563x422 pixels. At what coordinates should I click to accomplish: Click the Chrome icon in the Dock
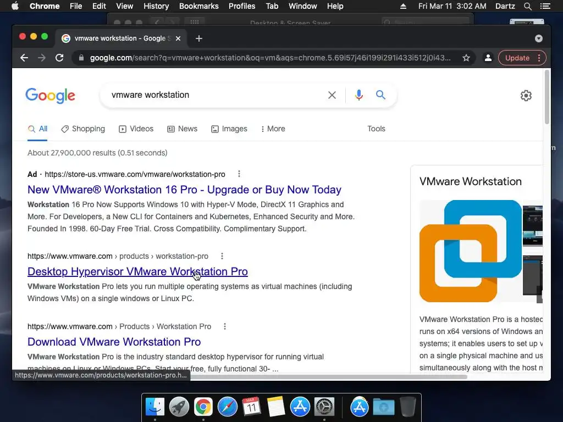point(203,407)
